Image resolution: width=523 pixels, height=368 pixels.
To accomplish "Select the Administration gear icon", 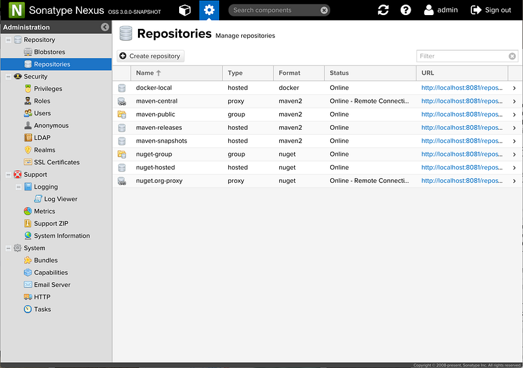I will pos(209,10).
